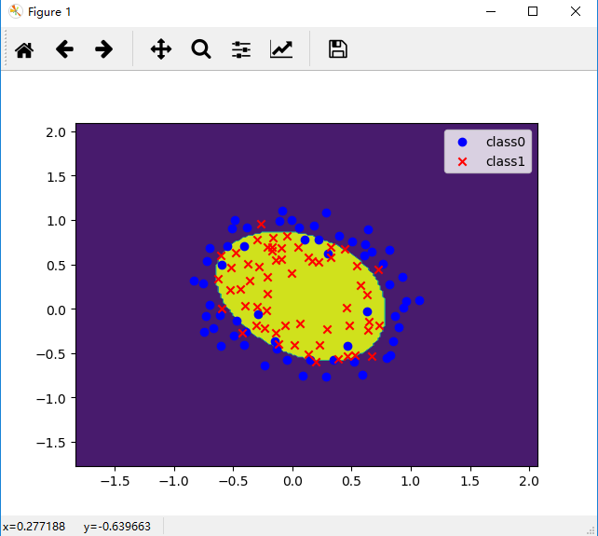Click the Figure 1 window title
The width and height of the screenshot is (598, 536).
pyautogui.click(x=49, y=12)
